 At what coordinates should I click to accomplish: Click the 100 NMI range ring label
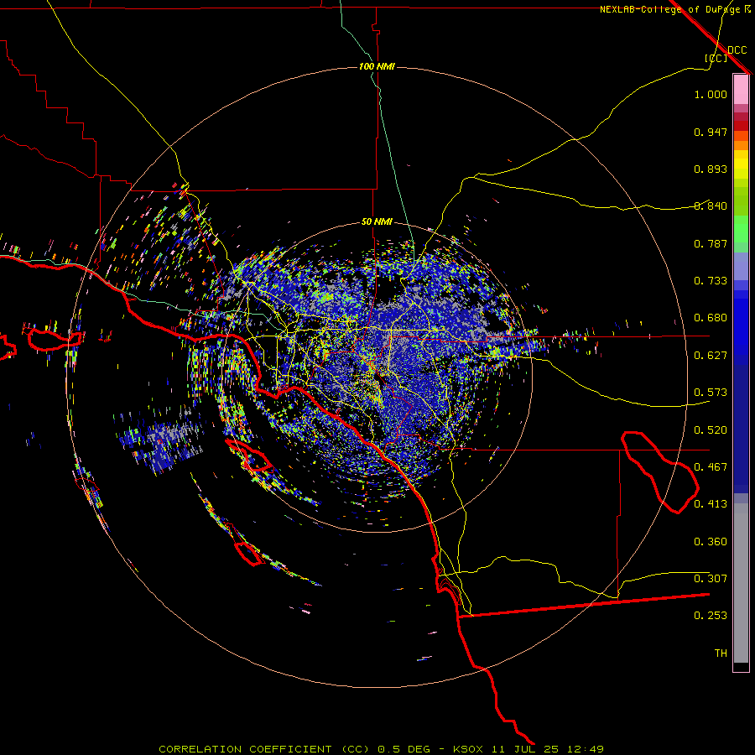point(377,66)
